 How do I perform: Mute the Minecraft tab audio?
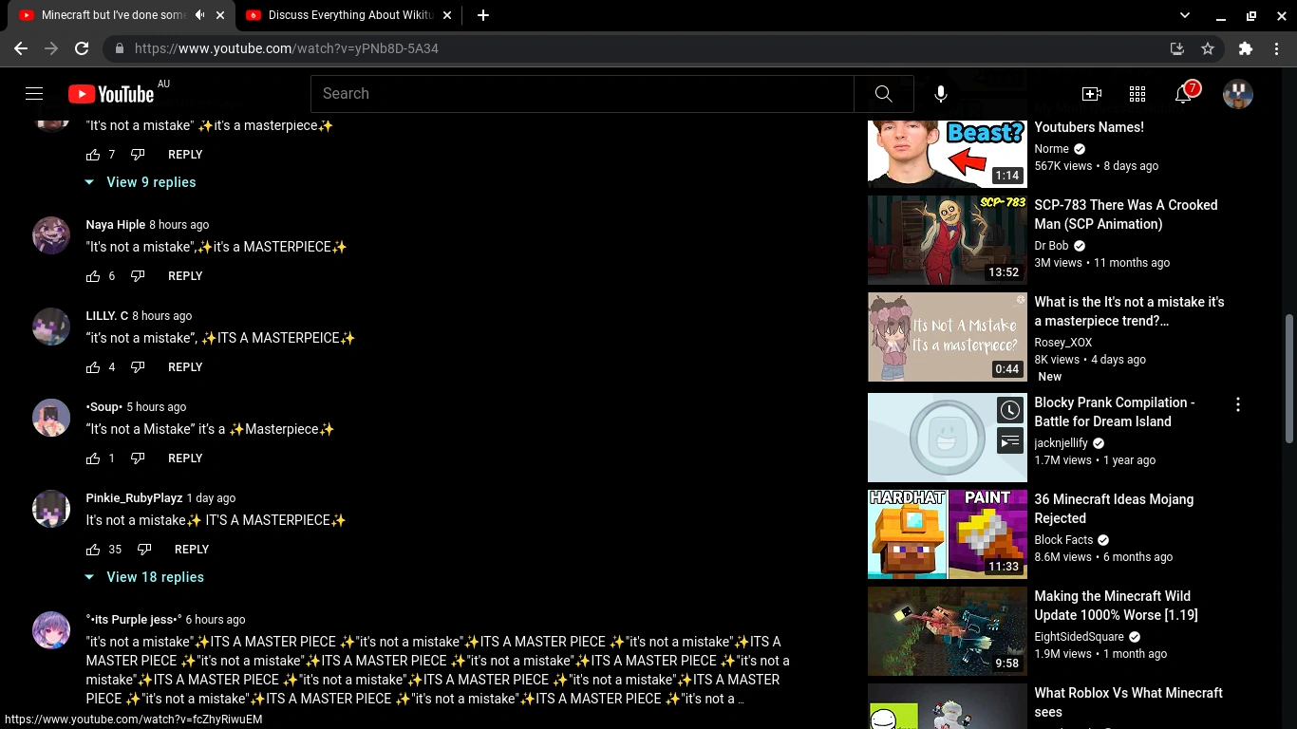(x=199, y=15)
